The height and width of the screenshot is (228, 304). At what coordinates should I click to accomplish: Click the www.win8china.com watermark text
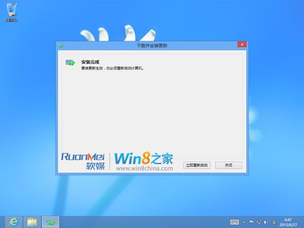click(144, 168)
